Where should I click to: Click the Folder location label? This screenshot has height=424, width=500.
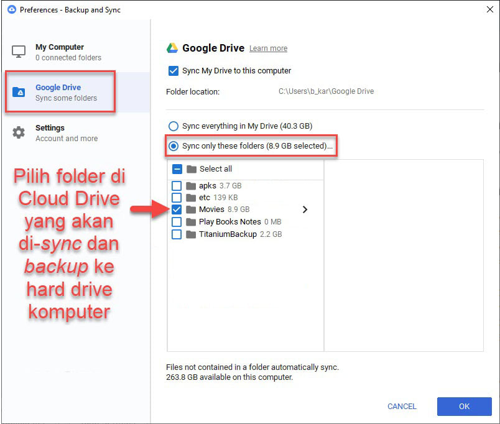pos(193,92)
